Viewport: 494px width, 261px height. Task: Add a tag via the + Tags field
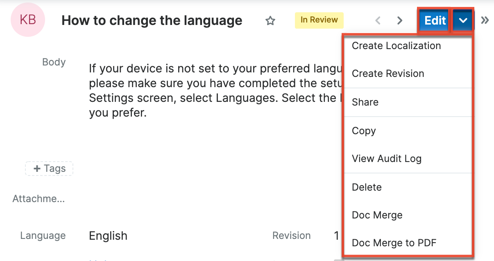(49, 169)
